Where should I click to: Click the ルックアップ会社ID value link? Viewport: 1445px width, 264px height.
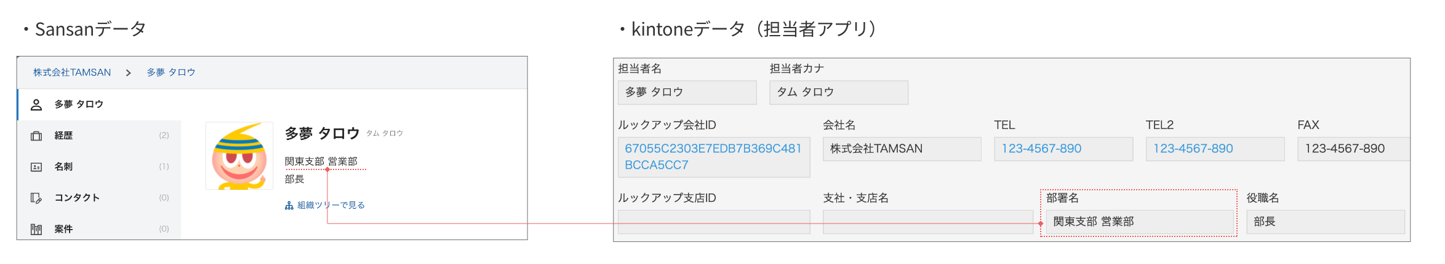[713, 157]
